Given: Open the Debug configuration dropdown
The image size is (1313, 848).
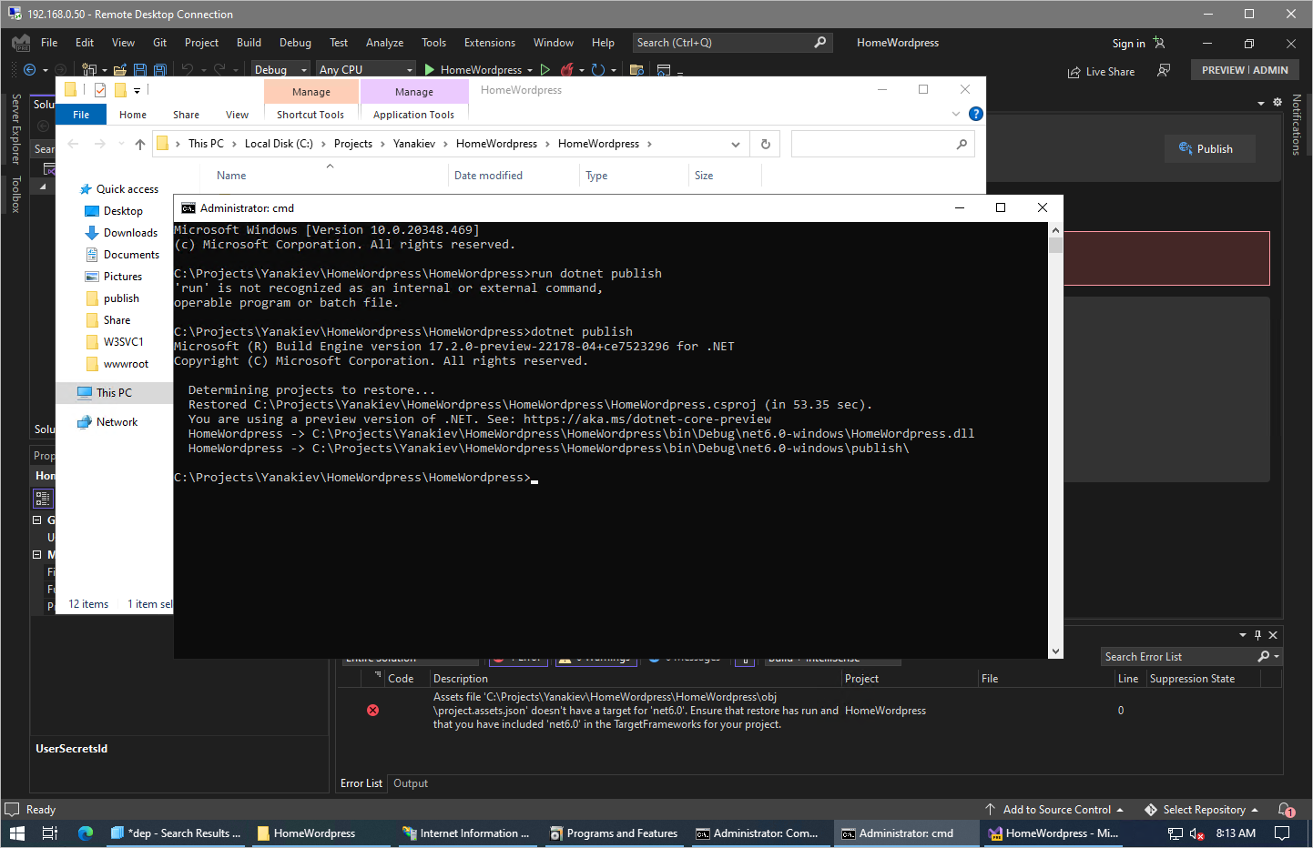Looking at the screenshot, I should coord(280,68).
